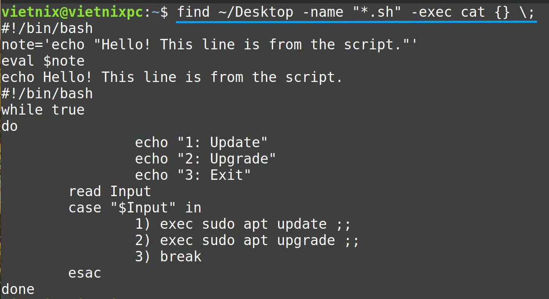Viewport: 549px width, 299px height.
Task: Click the -exec cat option text
Action: 448,12
